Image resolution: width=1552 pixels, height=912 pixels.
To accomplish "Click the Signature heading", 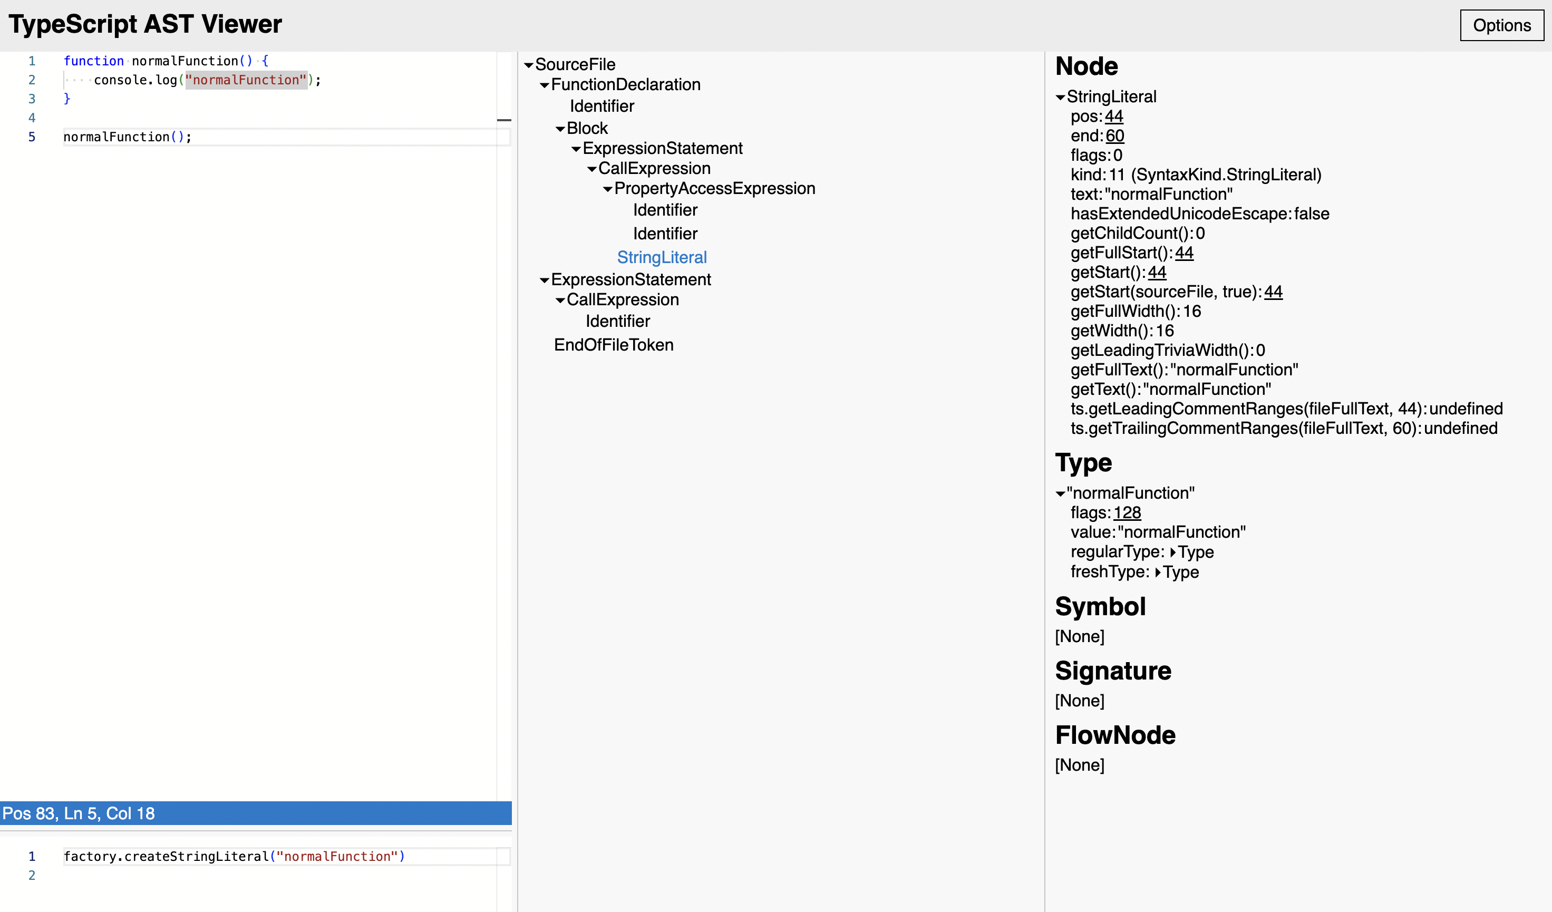I will click(1113, 671).
